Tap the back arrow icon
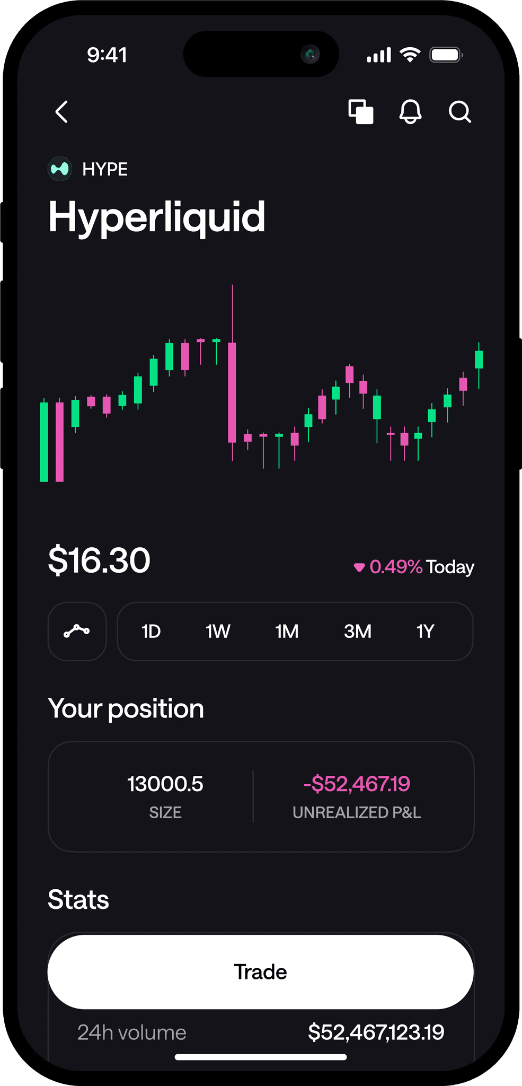The width and height of the screenshot is (522, 1086). point(62,112)
